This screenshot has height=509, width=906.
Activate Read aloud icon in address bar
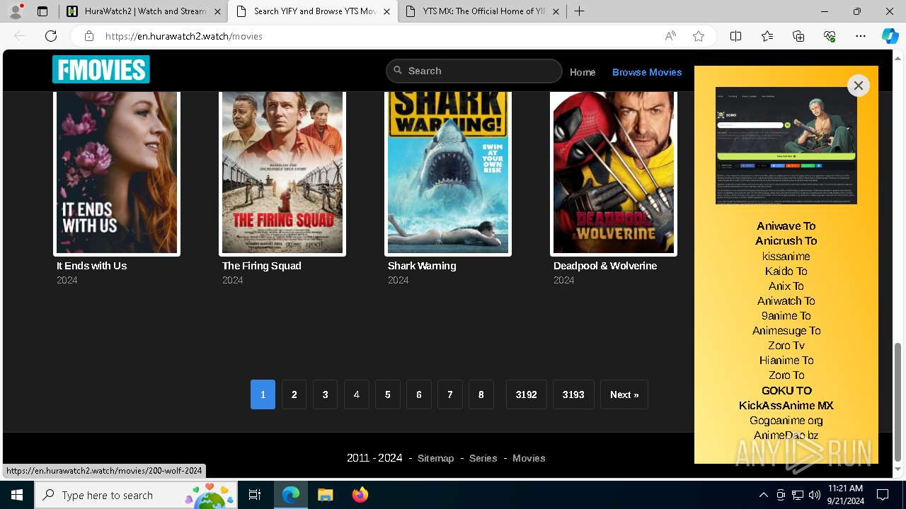coord(670,36)
